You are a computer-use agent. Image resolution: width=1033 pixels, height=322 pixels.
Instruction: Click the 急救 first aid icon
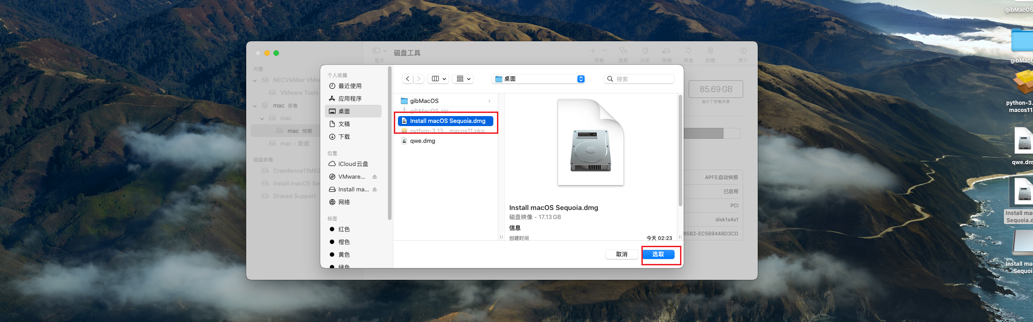coord(623,51)
